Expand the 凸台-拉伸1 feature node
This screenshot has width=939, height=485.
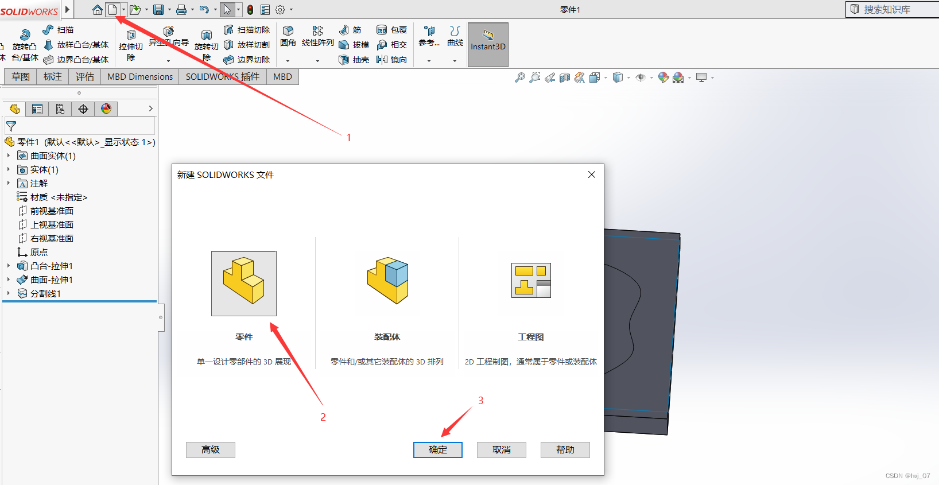[x=9, y=266]
